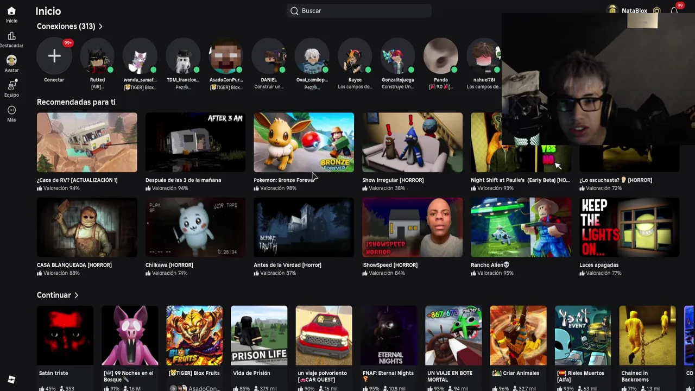Open Luces apagadas game thumbnail
This screenshot has width=695, height=391.
(x=629, y=227)
